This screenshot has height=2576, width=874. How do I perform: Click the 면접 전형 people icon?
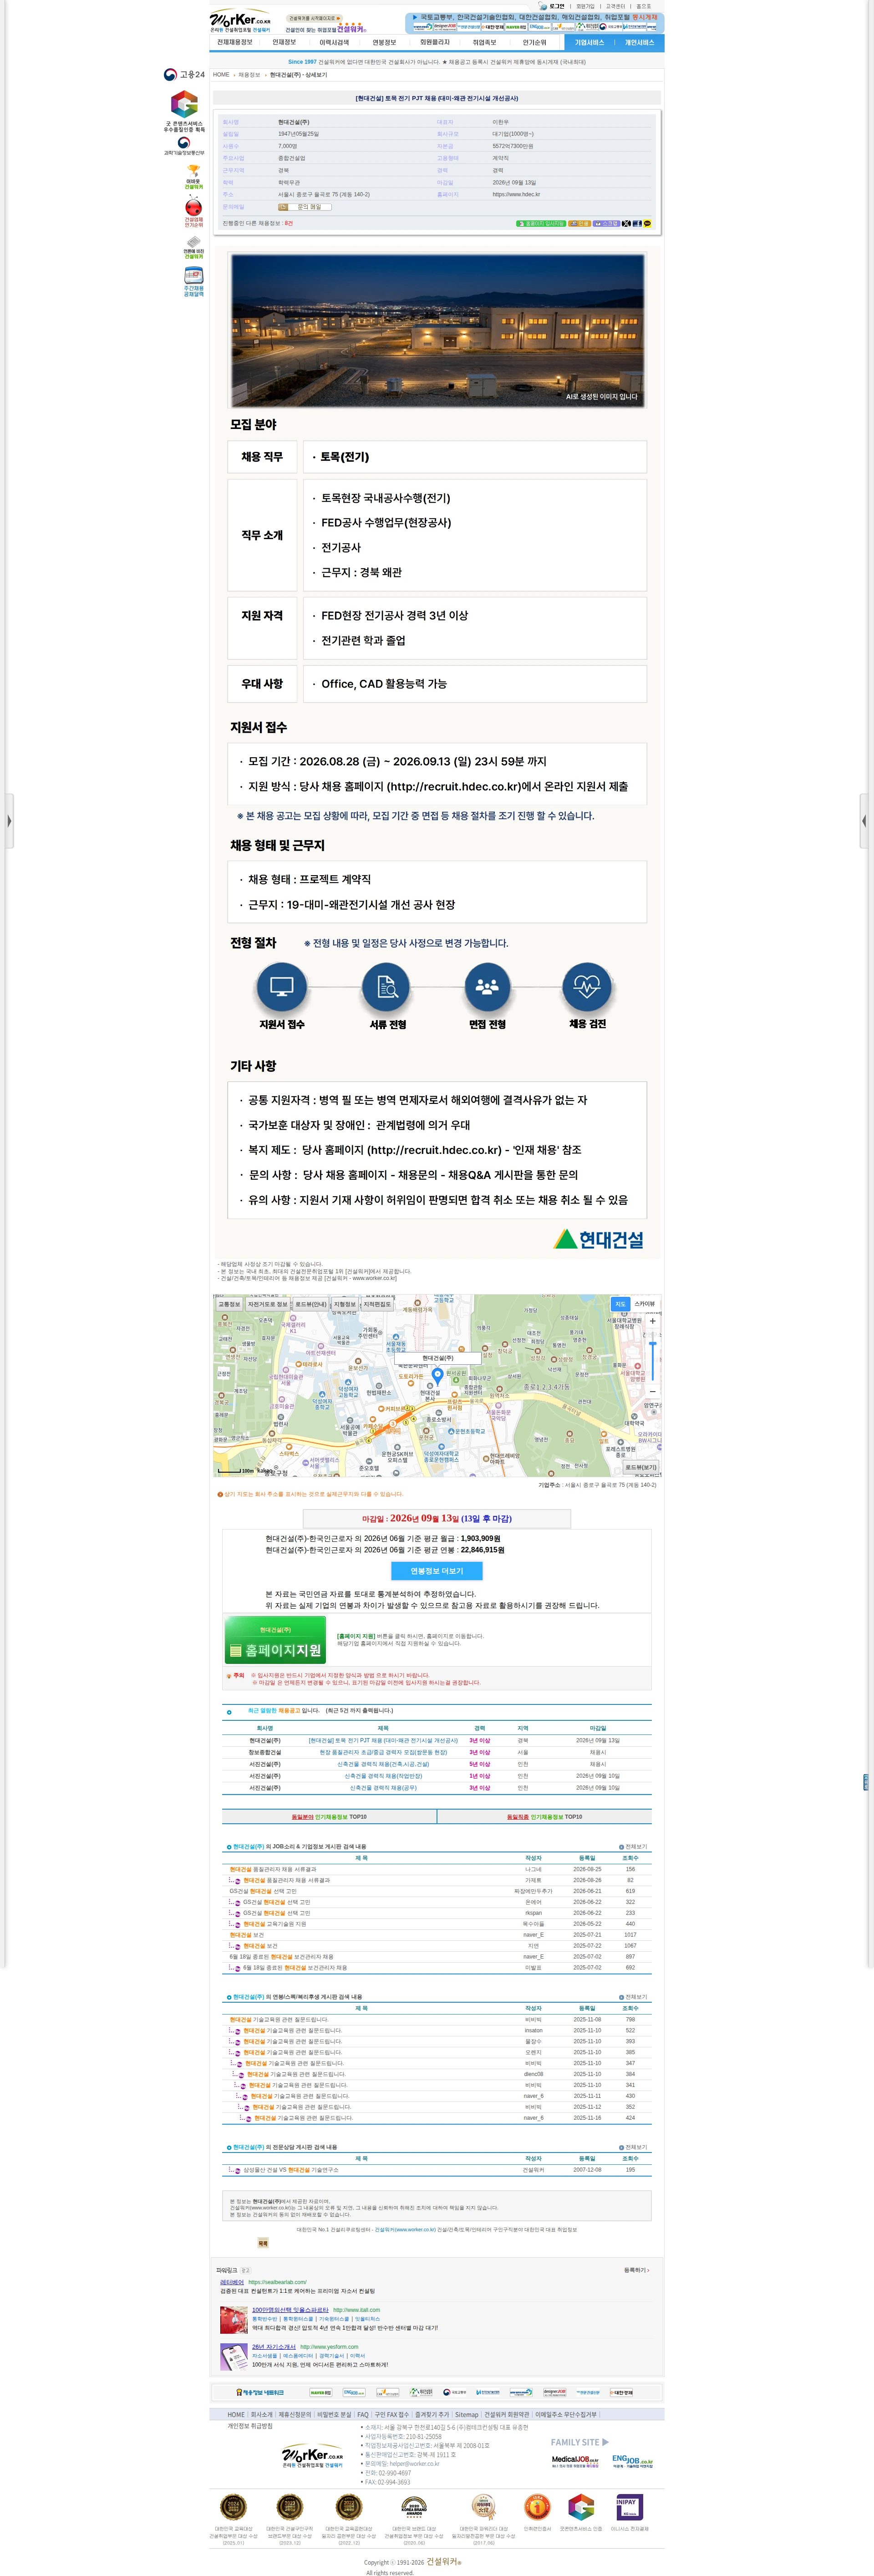pyautogui.click(x=487, y=987)
